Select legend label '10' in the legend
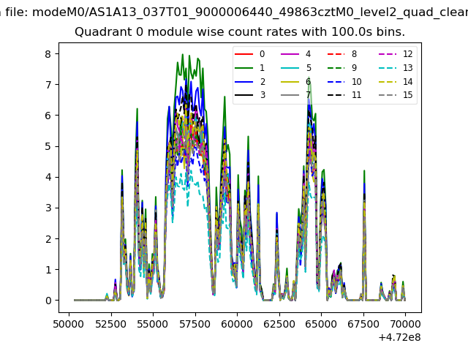 356,82
